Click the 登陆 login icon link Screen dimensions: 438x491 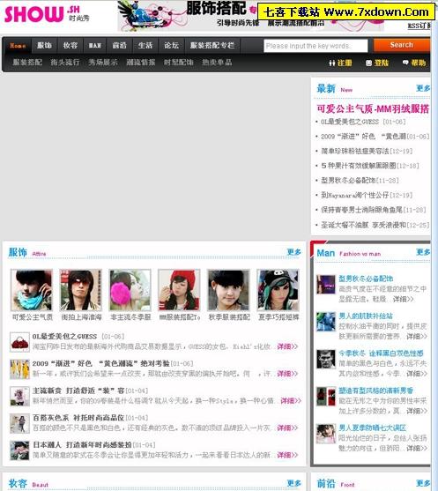tap(377, 63)
